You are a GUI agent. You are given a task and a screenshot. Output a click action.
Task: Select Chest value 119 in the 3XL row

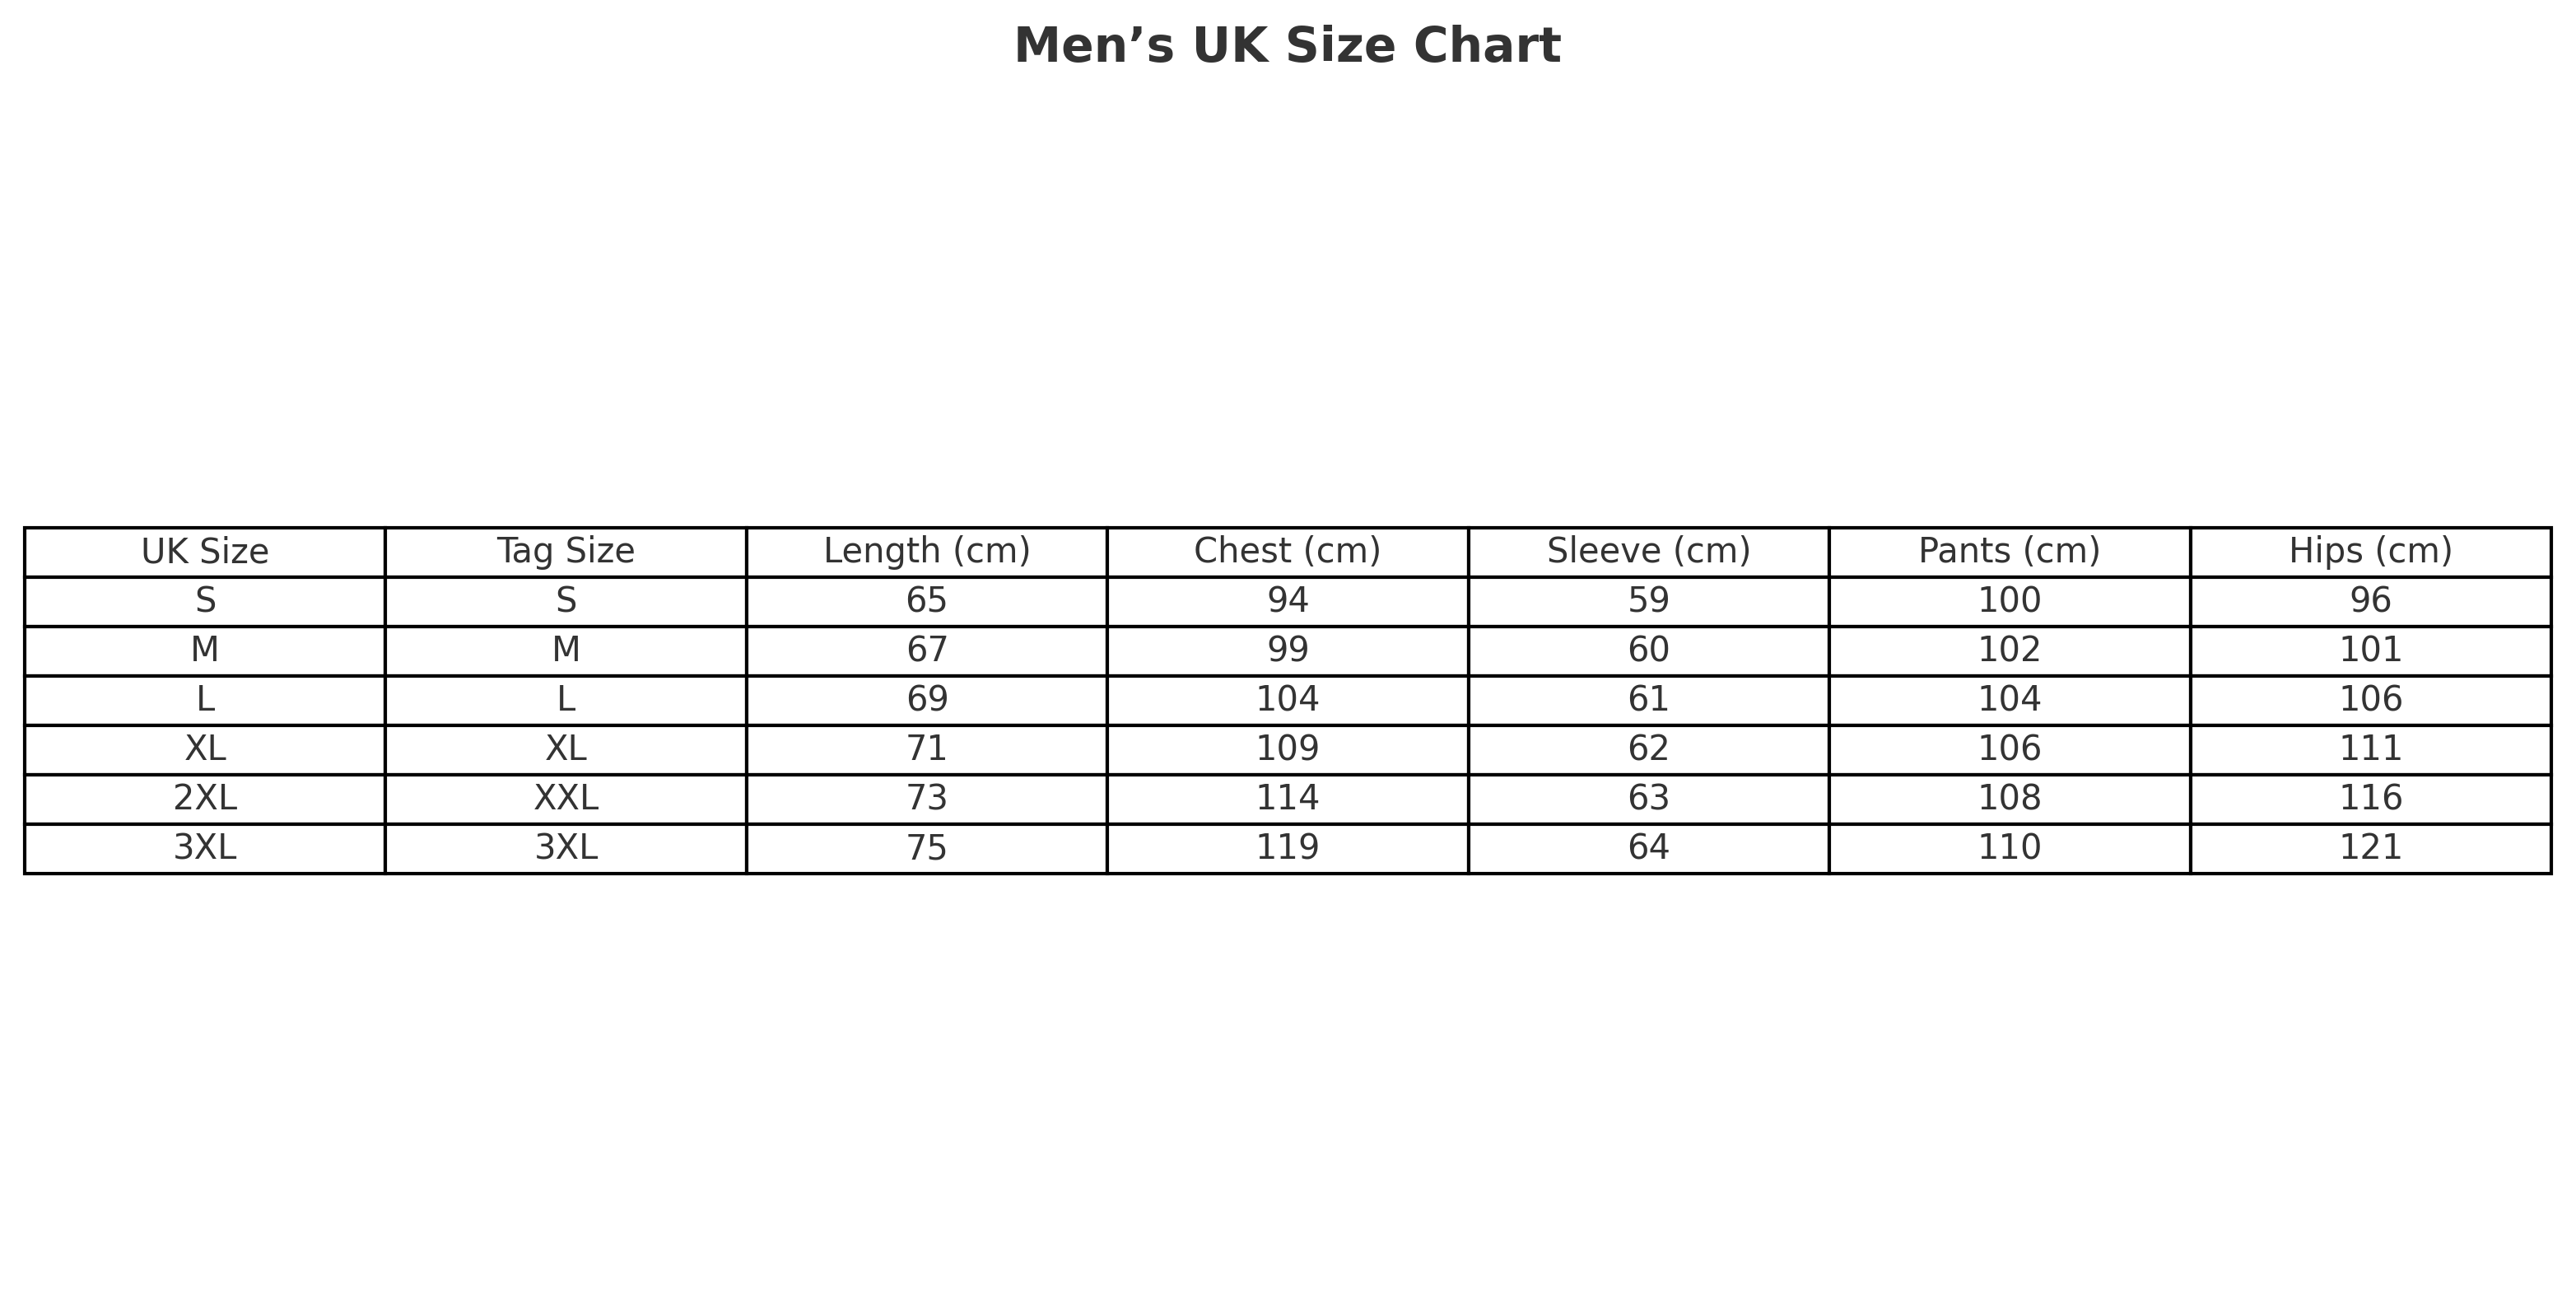coord(1287,848)
